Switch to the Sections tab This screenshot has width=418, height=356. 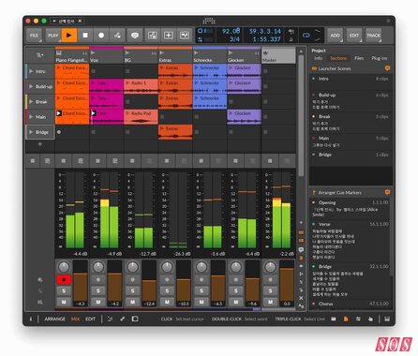pos(338,58)
